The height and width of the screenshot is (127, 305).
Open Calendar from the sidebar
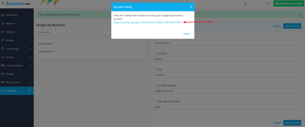(x=10, y=32)
